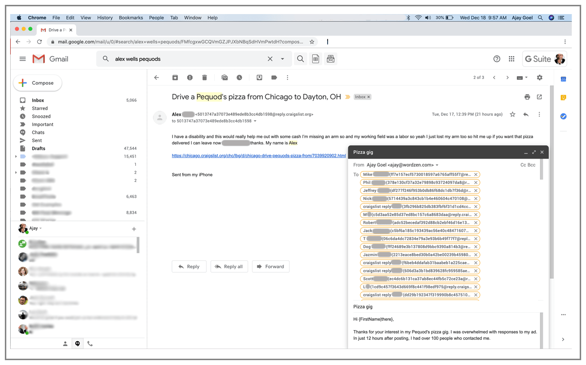This screenshot has height=365, width=586.
Task: Remove the Inbox label from subject
Action: coord(368,97)
